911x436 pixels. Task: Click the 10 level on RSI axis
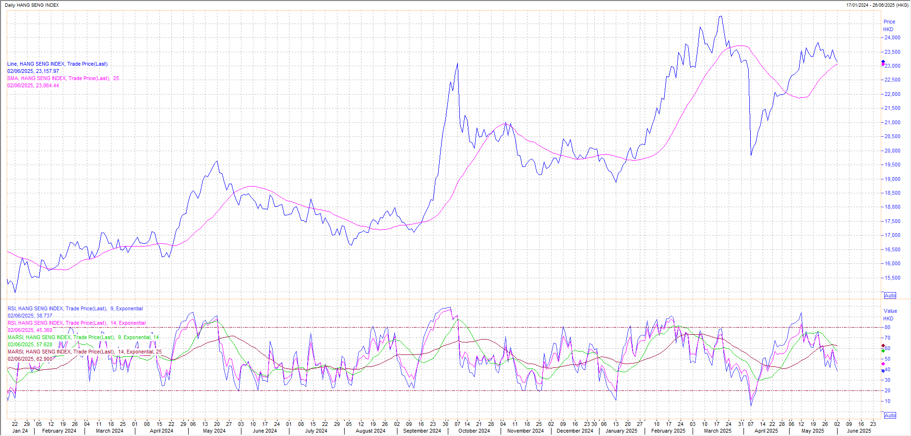pos(887,401)
